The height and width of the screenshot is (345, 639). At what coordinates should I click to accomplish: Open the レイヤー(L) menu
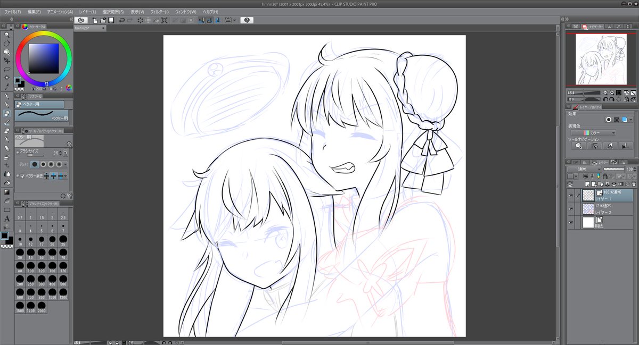coord(87,12)
